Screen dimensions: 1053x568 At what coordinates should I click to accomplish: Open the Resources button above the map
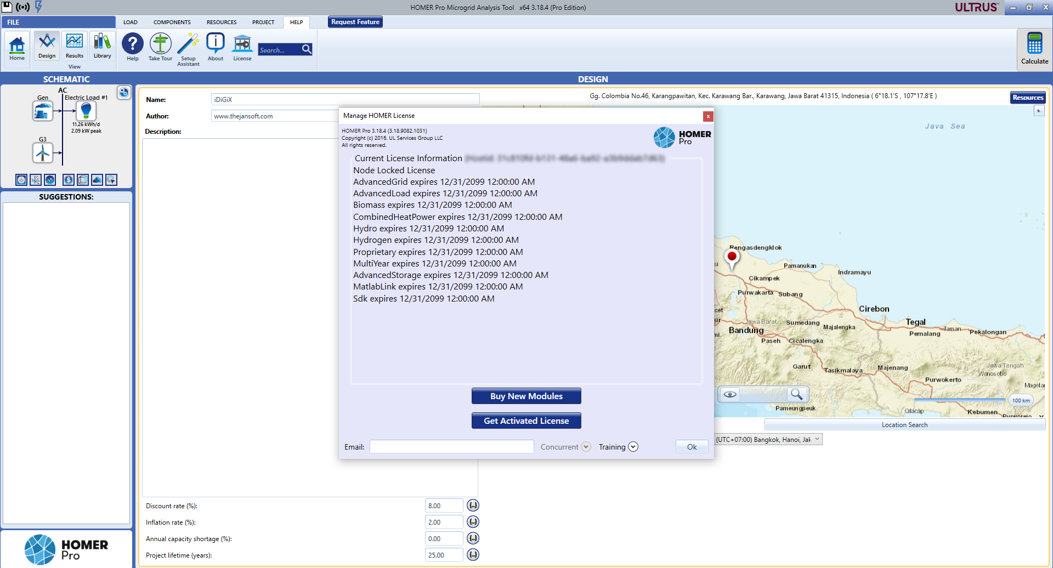(1028, 98)
